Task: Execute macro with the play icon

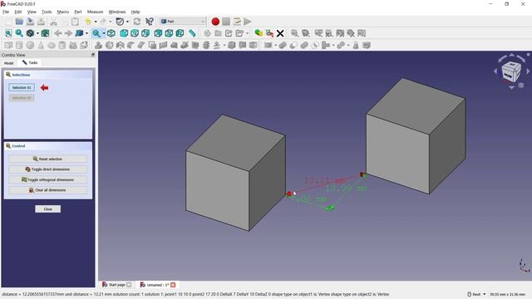Action: [x=248, y=22]
